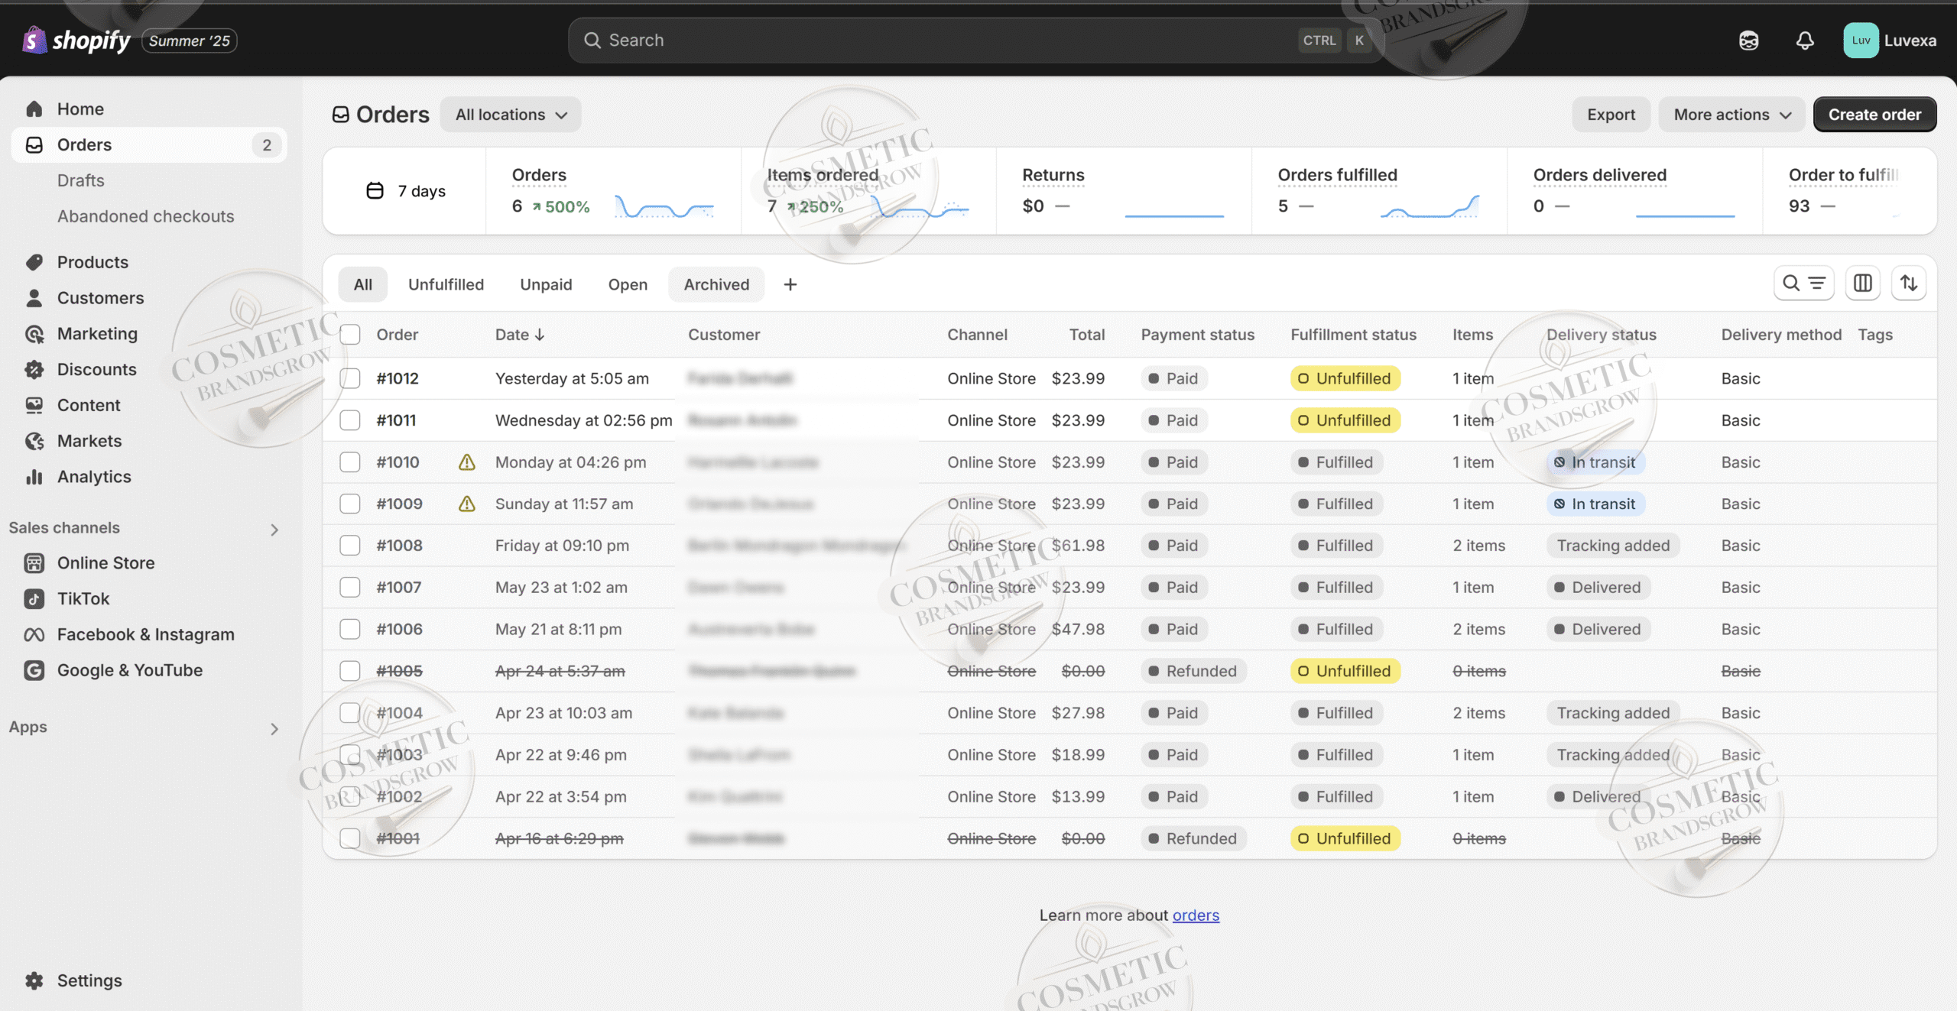Image resolution: width=1957 pixels, height=1011 pixels.
Task: Add a new view with the plus icon
Action: click(790, 284)
